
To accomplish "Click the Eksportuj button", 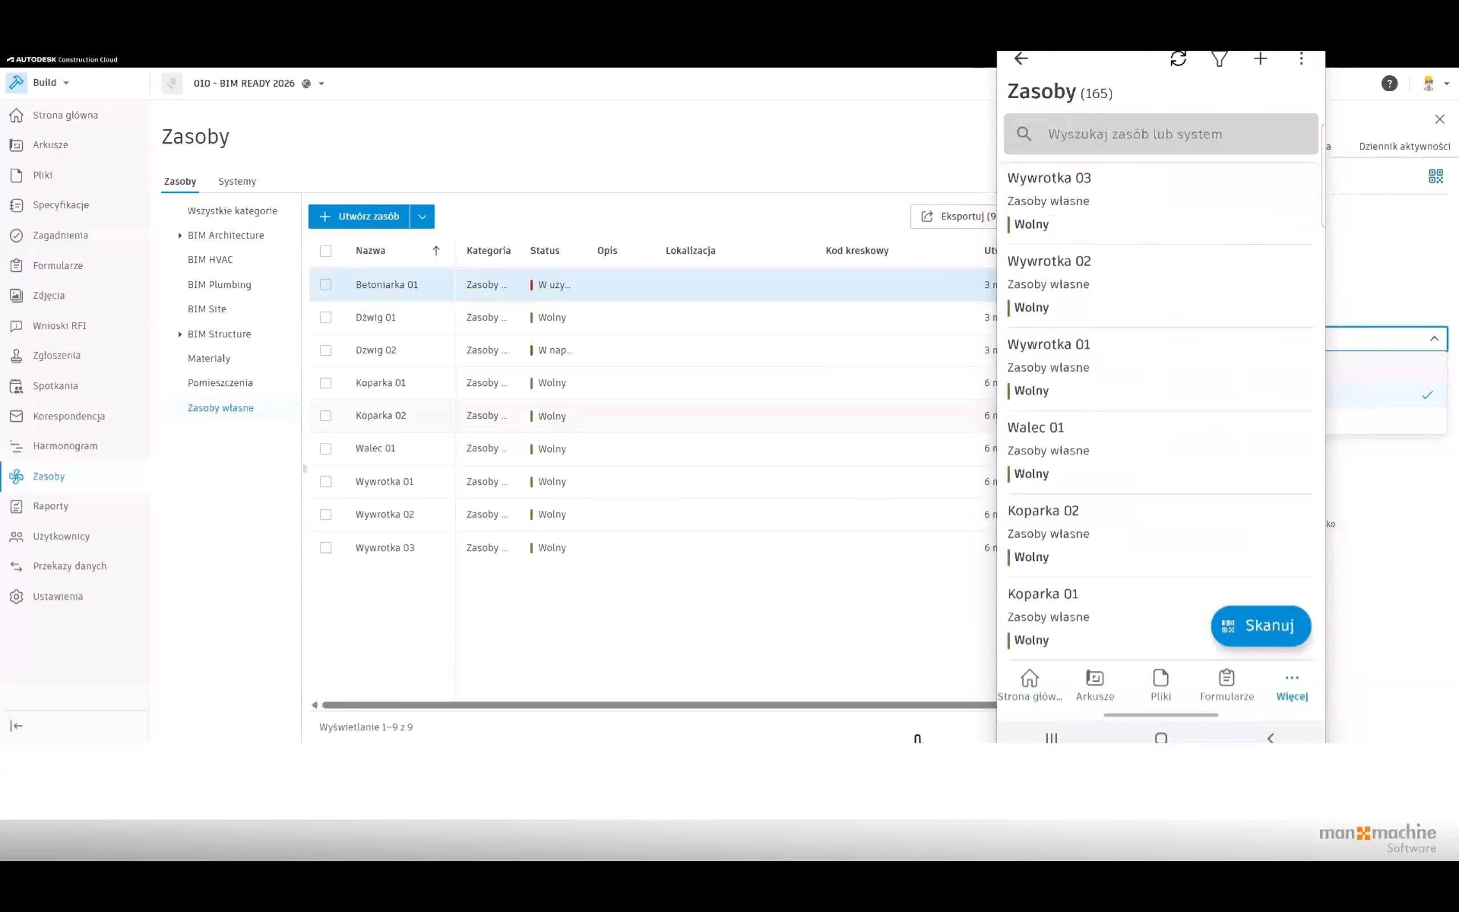I will [x=954, y=217].
